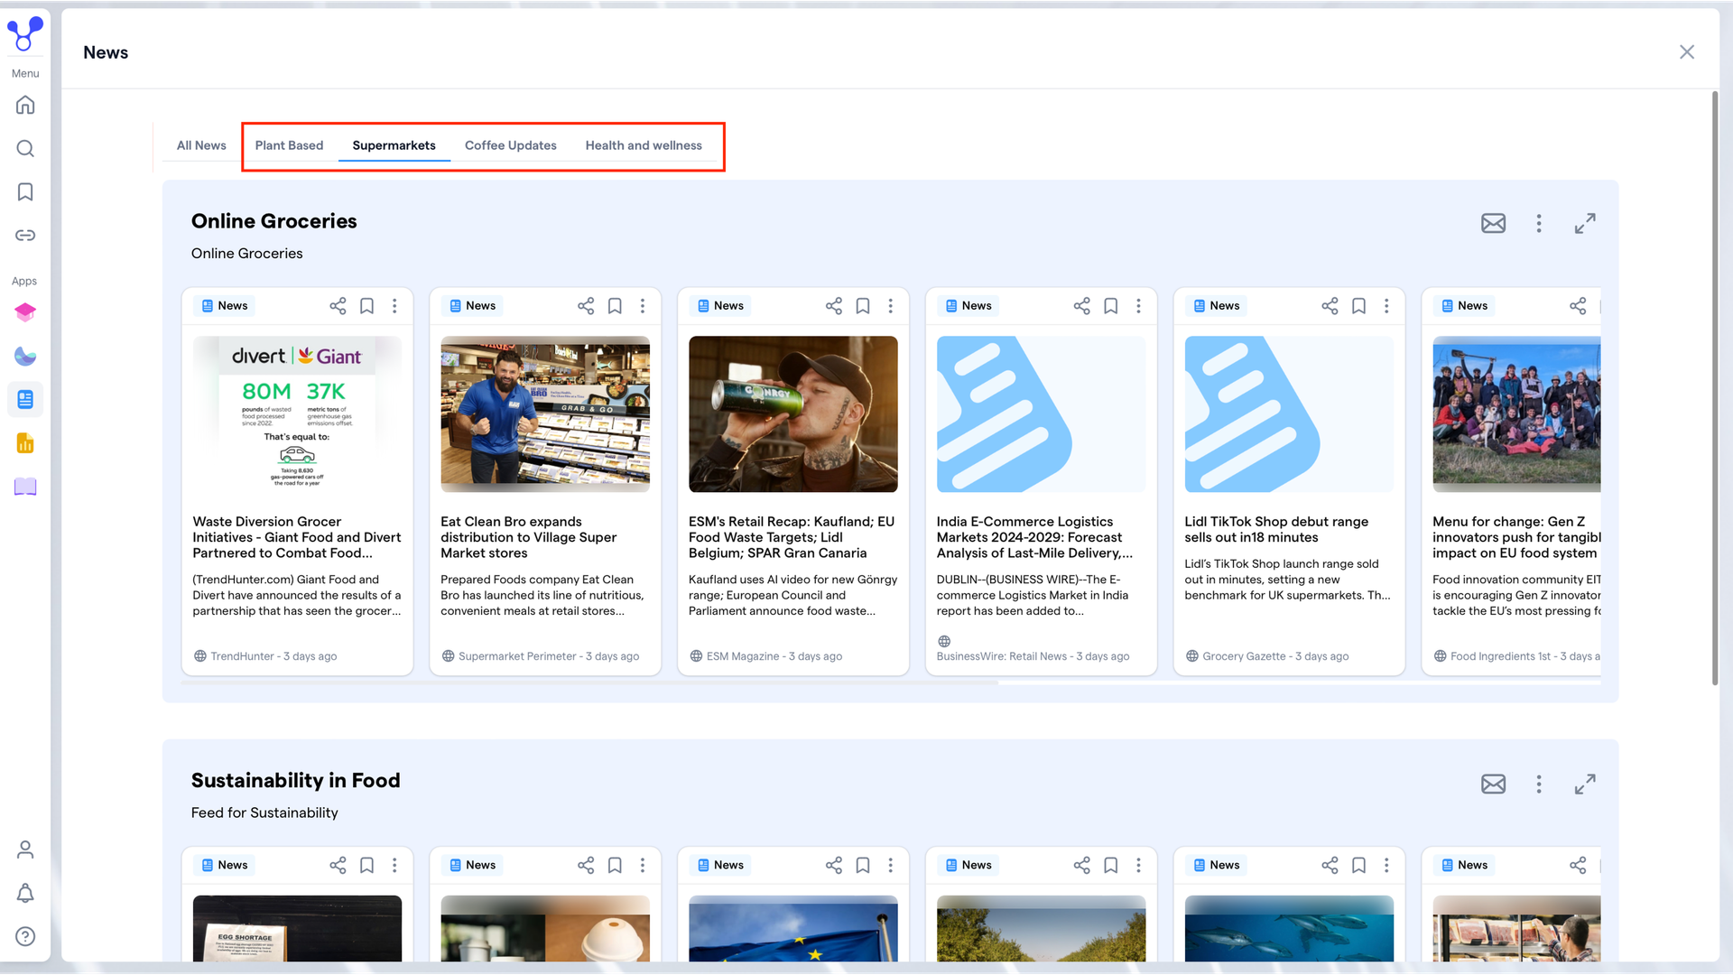The image size is (1733, 975).
Task: Open Online Groceries feed options menu
Action: click(1539, 223)
